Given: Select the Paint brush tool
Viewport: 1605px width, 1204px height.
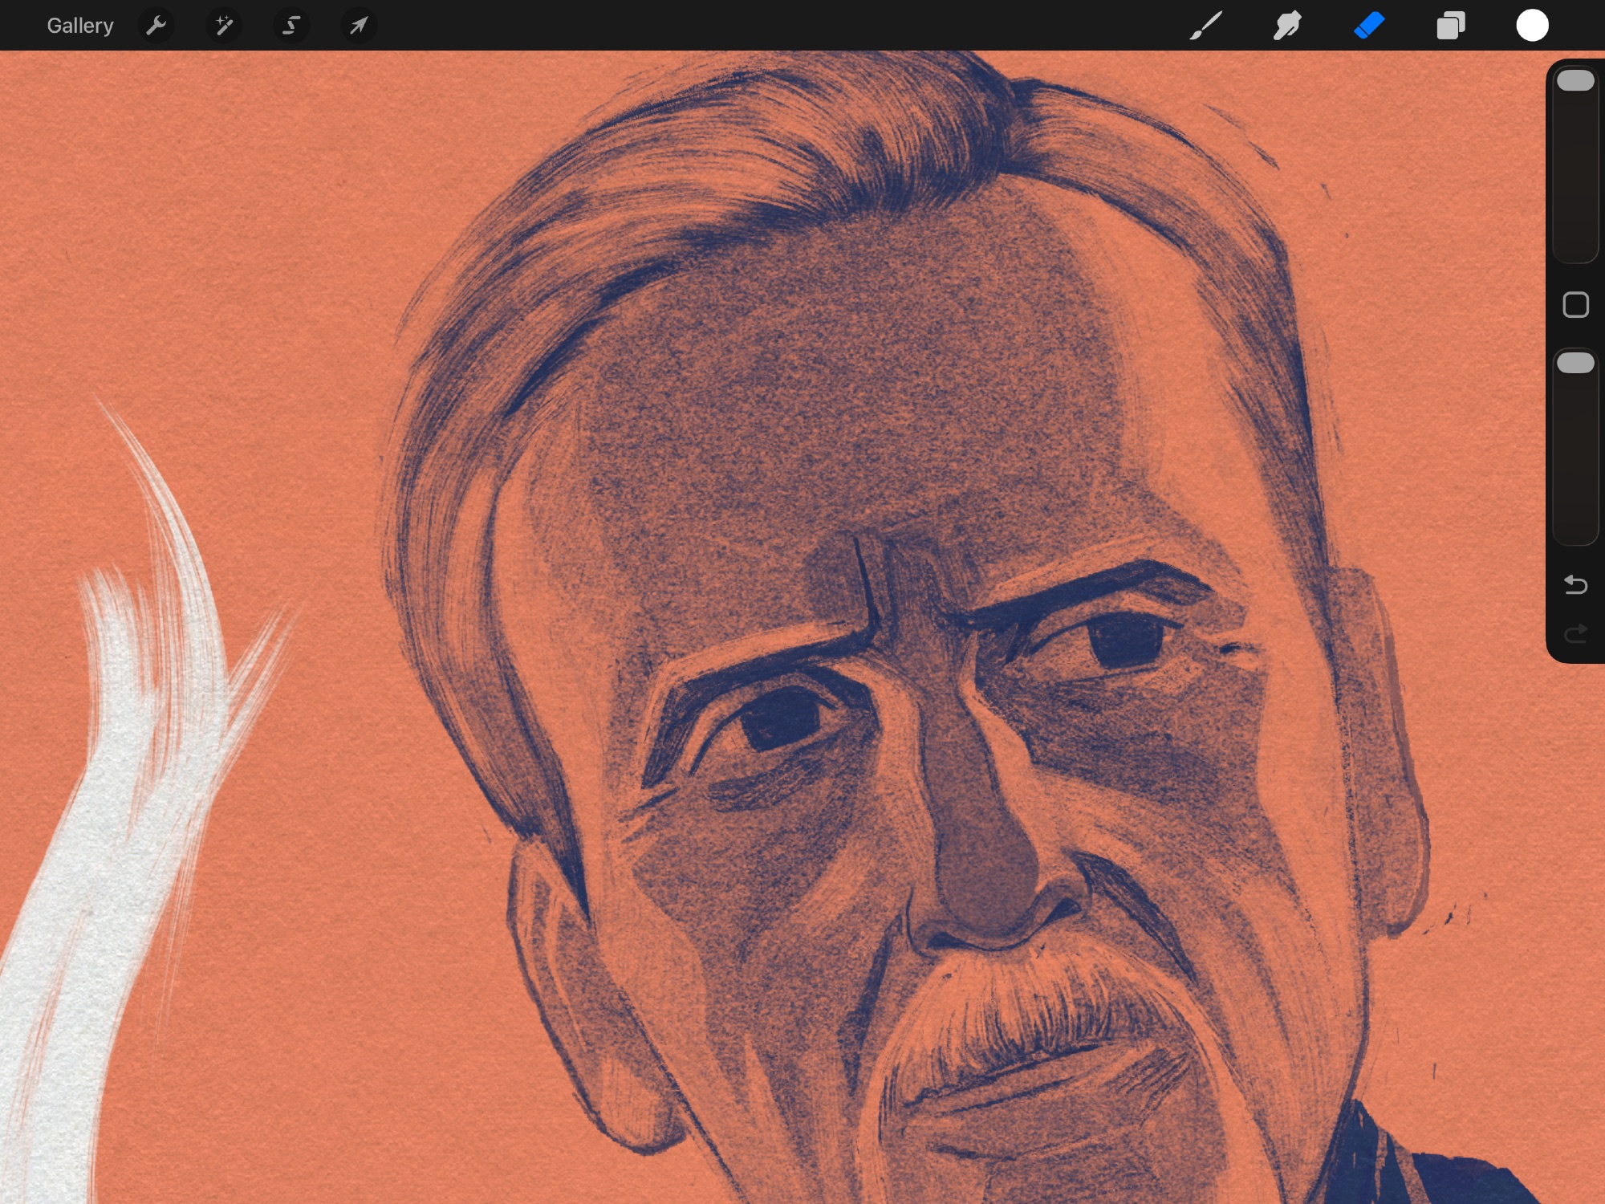Looking at the screenshot, I should pos(1205,26).
